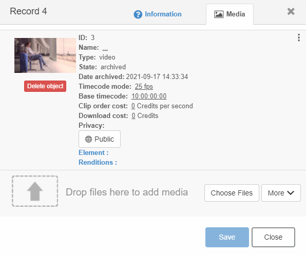Open the More dropdown menu
The width and height of the screenshot is (306, 255).
tap(281, 193)
